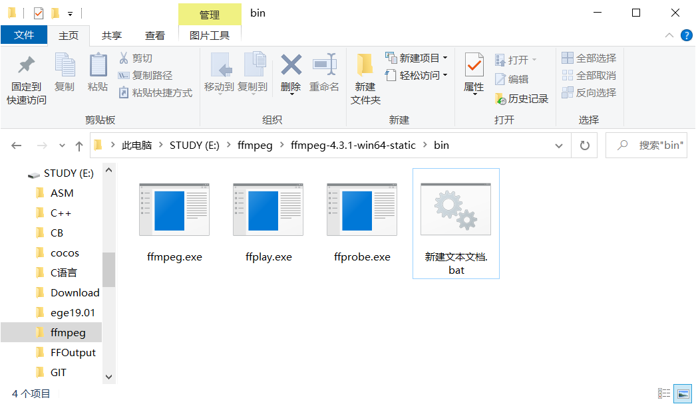Refresh the bin folder view
The height and width of the screenshot is (404, 696).
585,146
